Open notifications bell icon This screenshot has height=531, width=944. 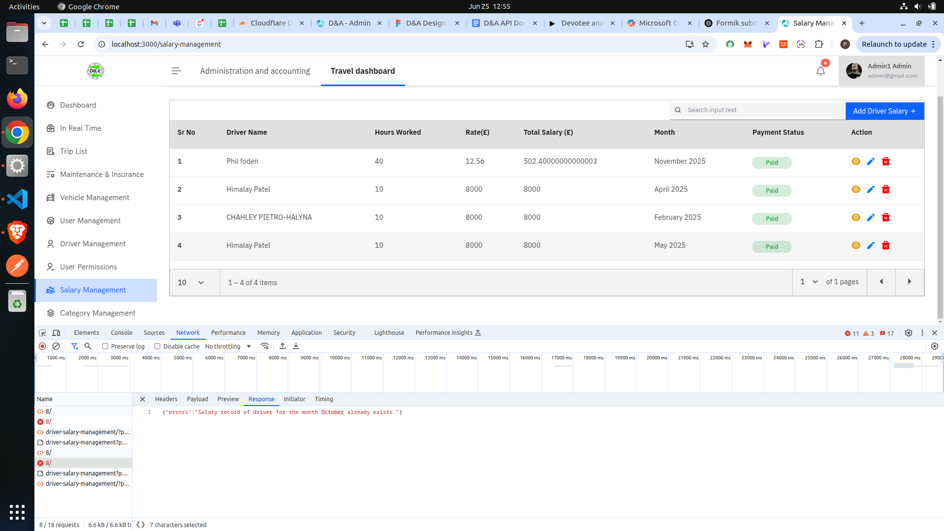pyautogui.click(x=821, y=71)
